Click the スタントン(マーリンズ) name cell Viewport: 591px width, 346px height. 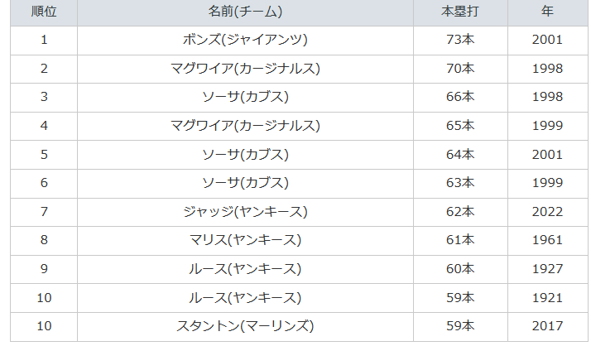coord(245,326)
